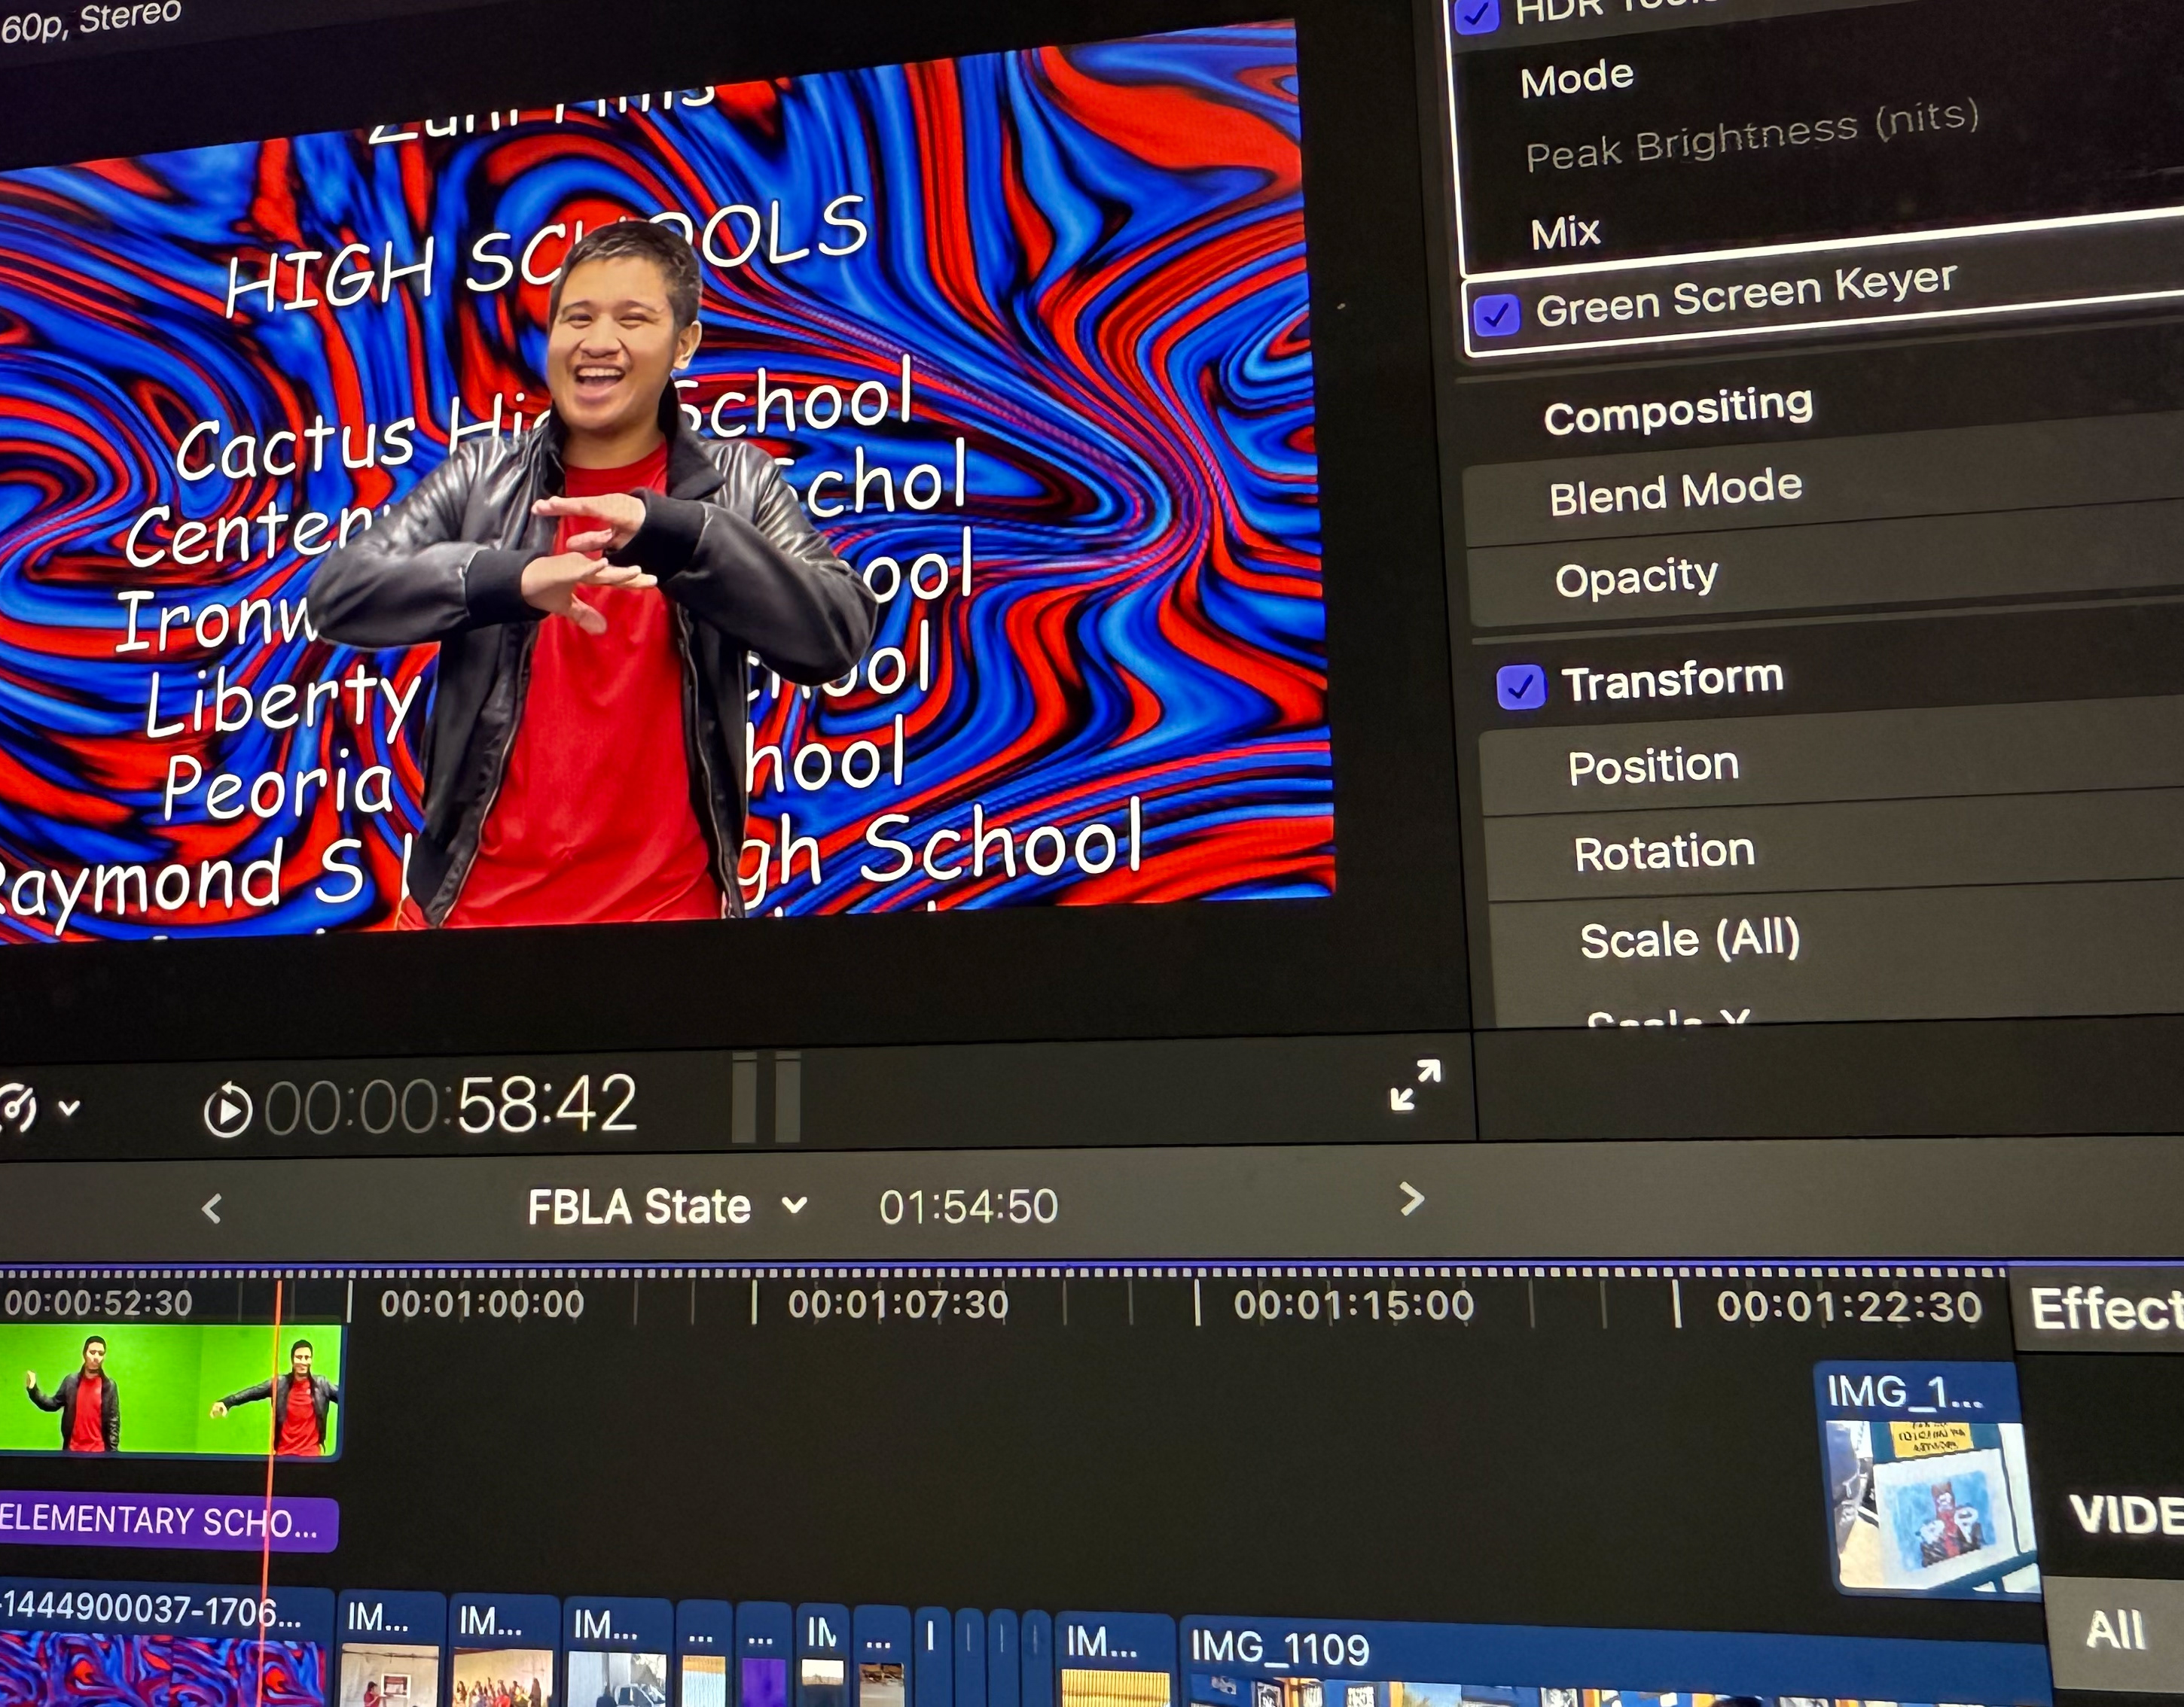Click the Blend Mode parameter row
2184x1707 pixels.
point(1675,491)
